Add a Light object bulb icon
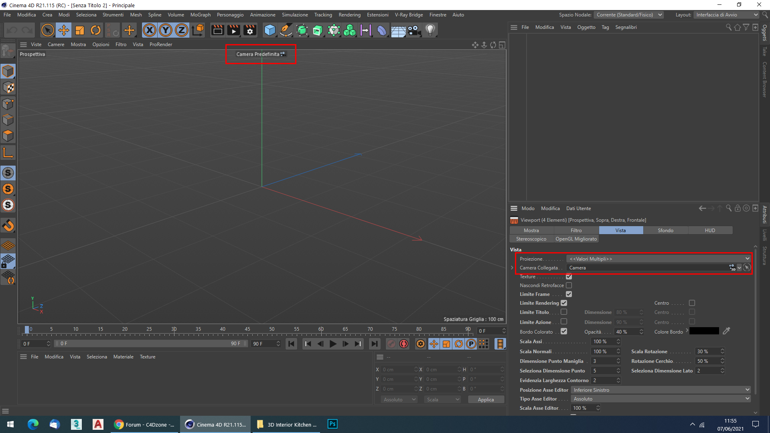The height and width of the screenshot is (433, 770). tap(430, 30)
